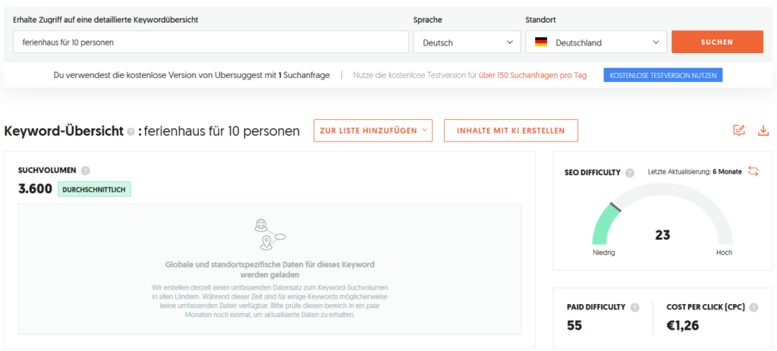The height and width of the screenshot is (351, 777).
Task: Click the notes edit icon
Action: pos(739,130)
